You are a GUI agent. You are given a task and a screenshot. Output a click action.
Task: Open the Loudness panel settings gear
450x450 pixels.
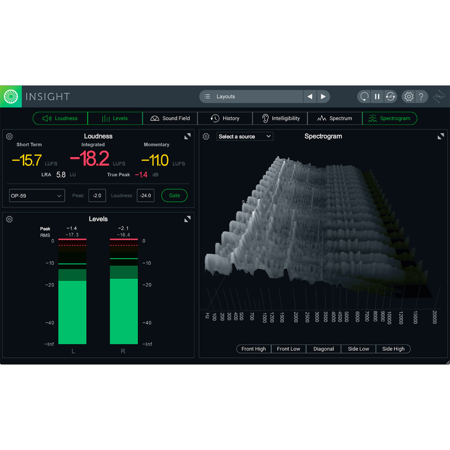(x=9, y=136)
